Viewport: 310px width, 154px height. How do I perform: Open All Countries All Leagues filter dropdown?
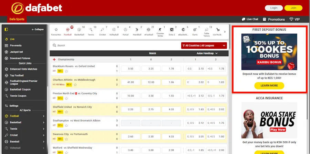tap(204, 45)
